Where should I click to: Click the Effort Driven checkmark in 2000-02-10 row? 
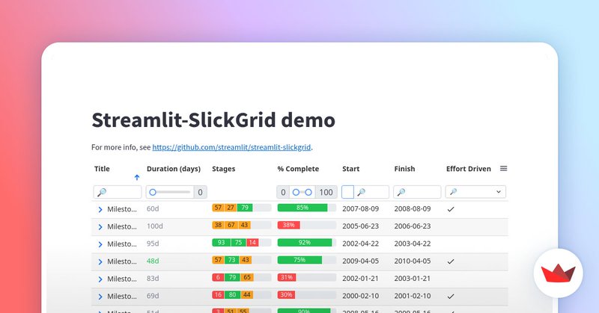tap(451, 297)
